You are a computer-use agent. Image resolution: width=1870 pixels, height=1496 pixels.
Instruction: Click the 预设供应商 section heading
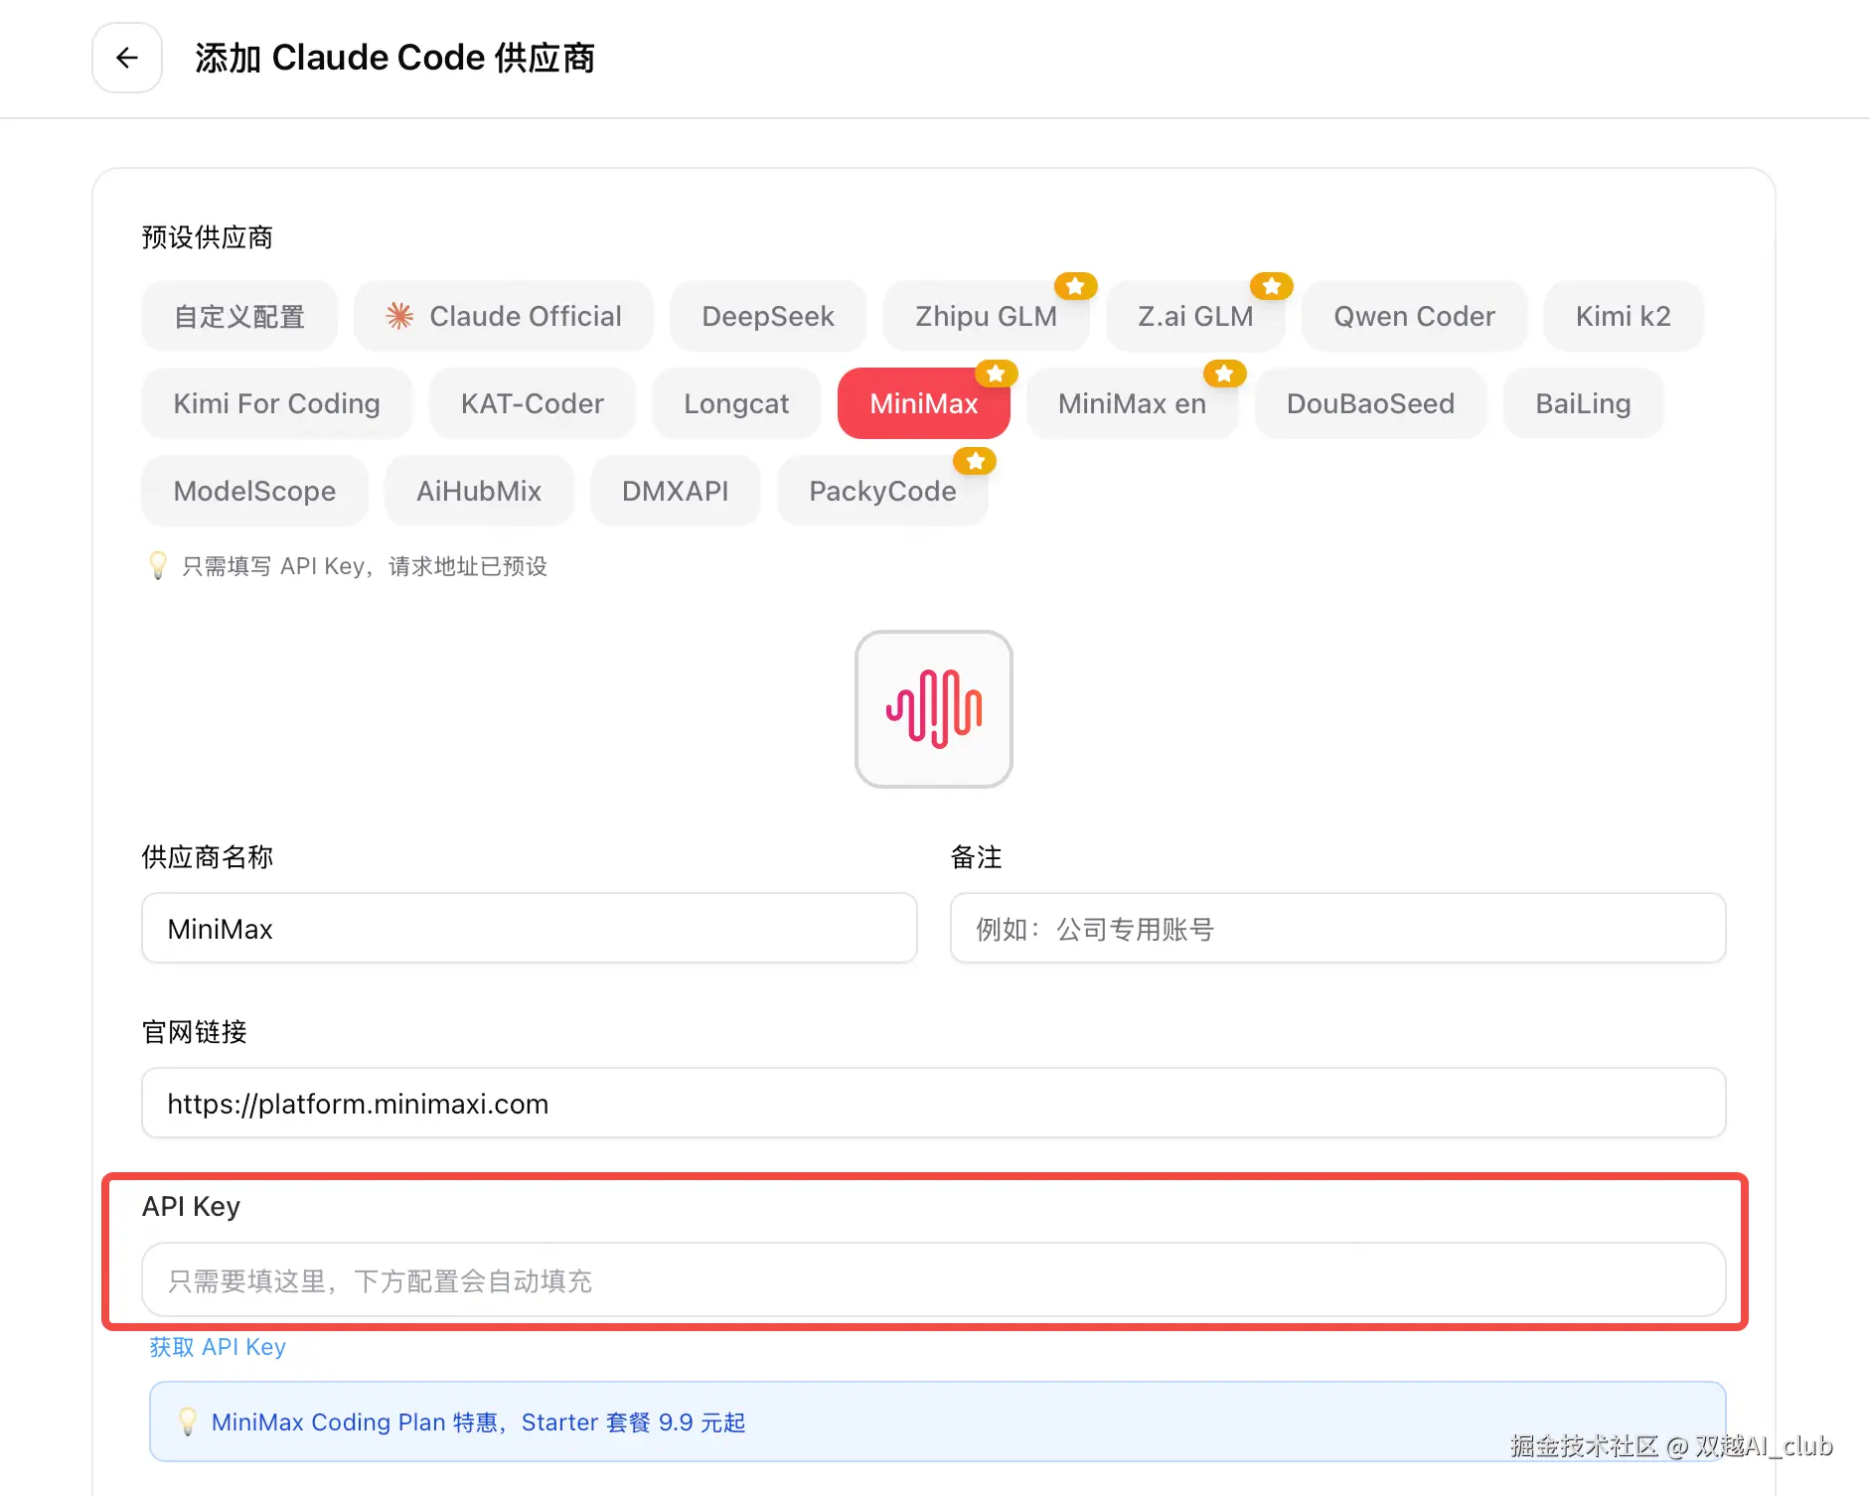point(208,237)
